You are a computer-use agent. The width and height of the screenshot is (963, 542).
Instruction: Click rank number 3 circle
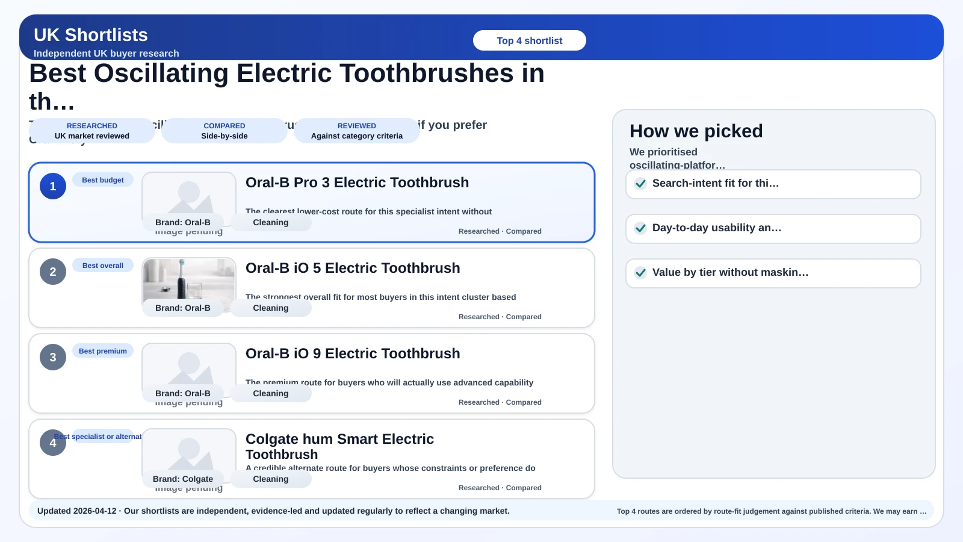[x=53, y=357]
